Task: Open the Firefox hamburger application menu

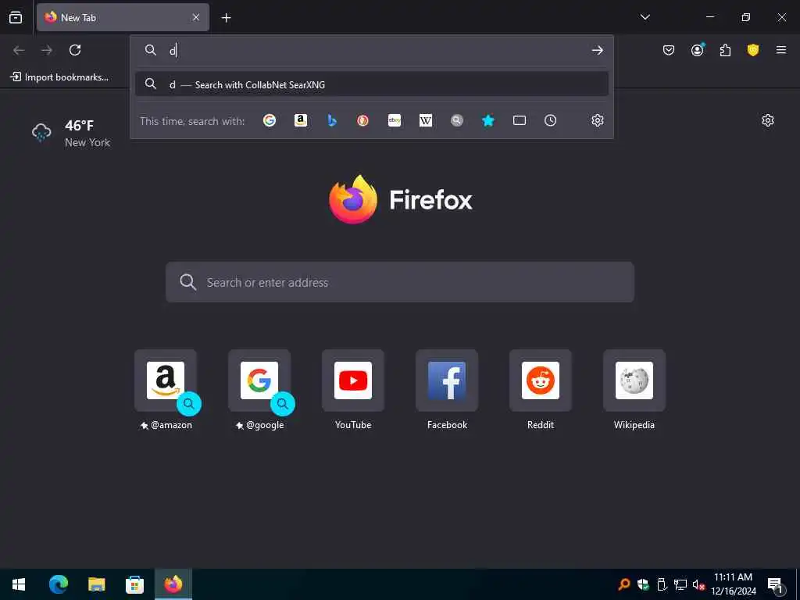Action: pos(781,50)
